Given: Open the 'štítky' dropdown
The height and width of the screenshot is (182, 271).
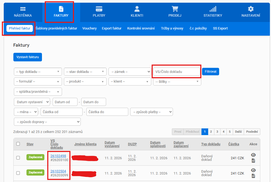Looking at the screenshot, I should coord(177,81).
